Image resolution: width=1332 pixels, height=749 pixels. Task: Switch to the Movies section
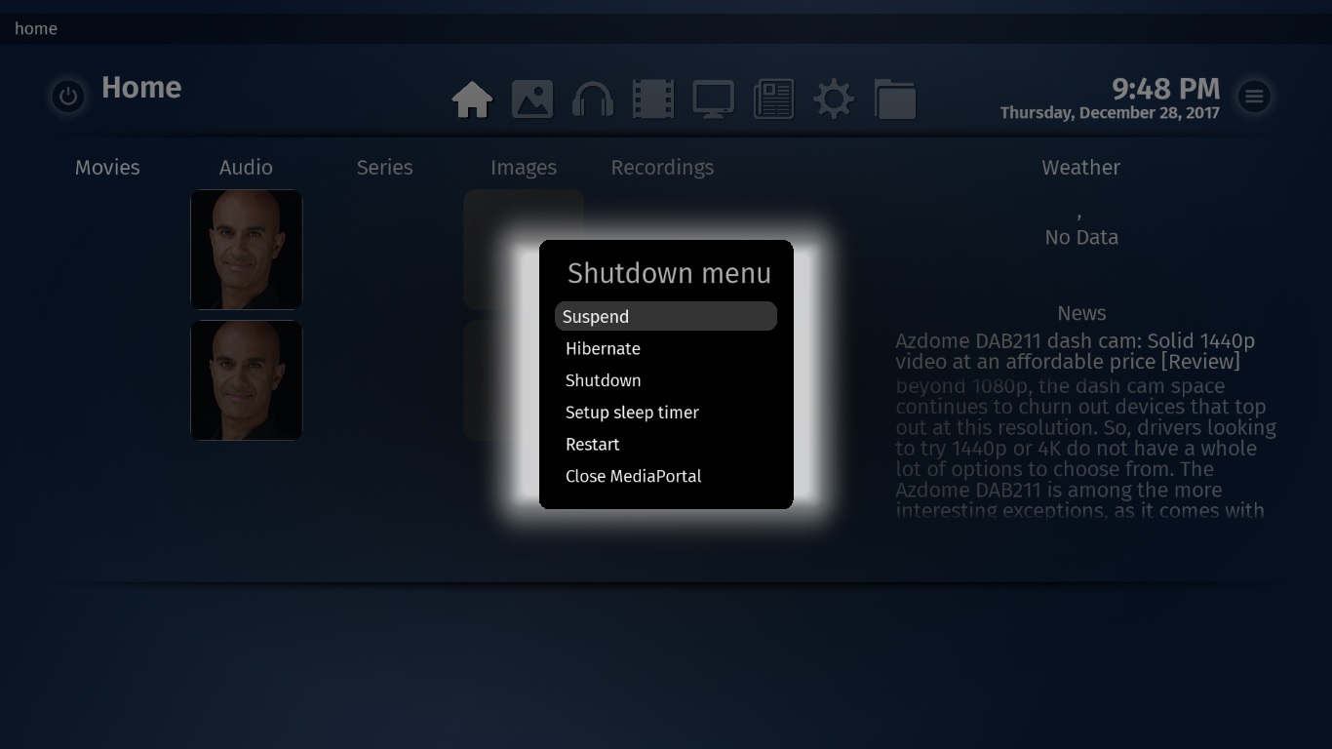click(x=107, y=167)
